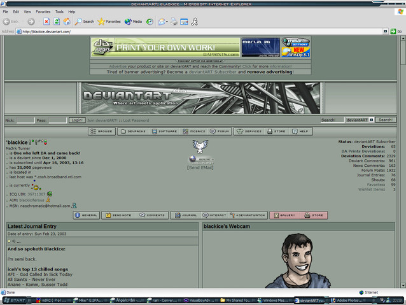Open the Gallery profile button

click(x=284, y=215)
